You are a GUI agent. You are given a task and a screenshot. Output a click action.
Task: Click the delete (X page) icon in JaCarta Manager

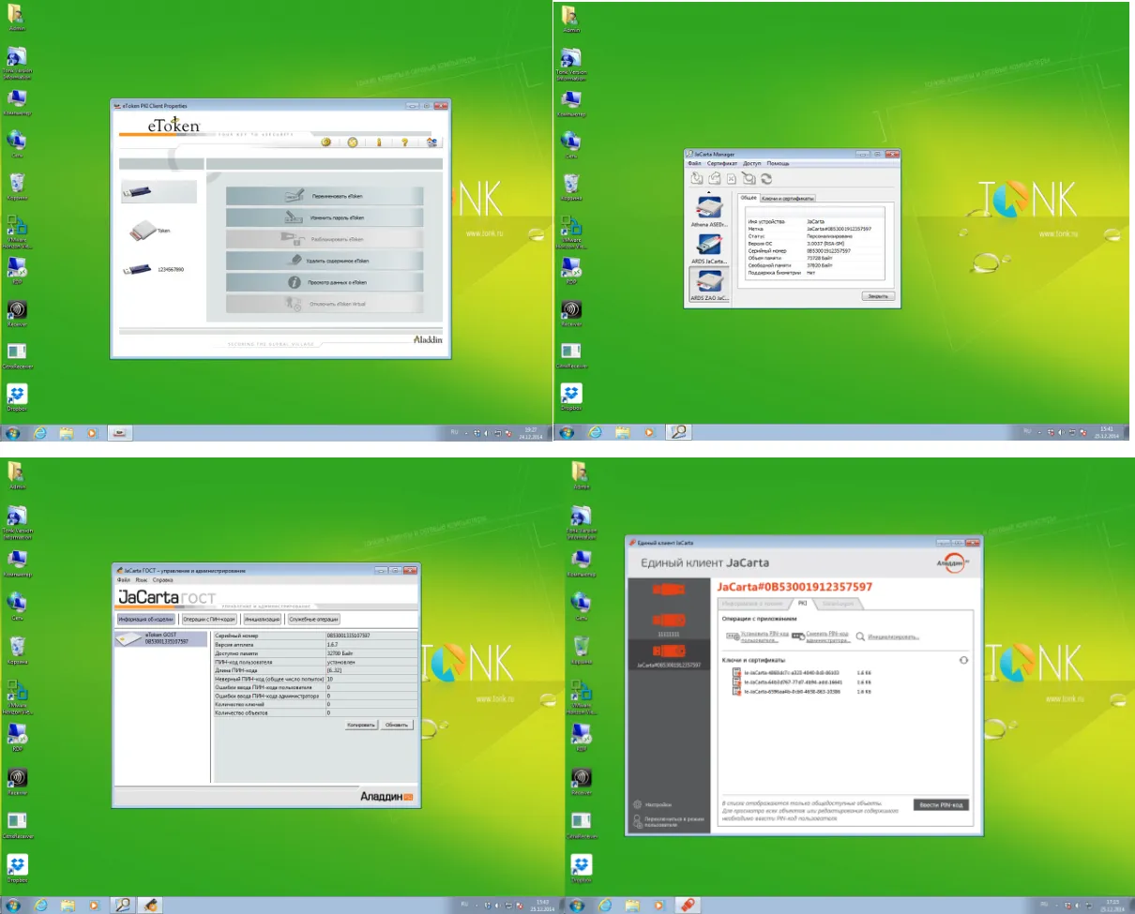[730, 178]
